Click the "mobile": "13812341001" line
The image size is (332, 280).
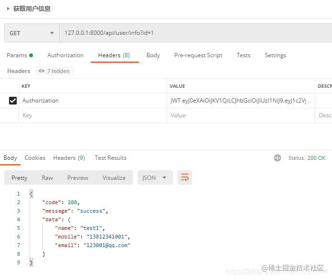(x=92, y=237)
